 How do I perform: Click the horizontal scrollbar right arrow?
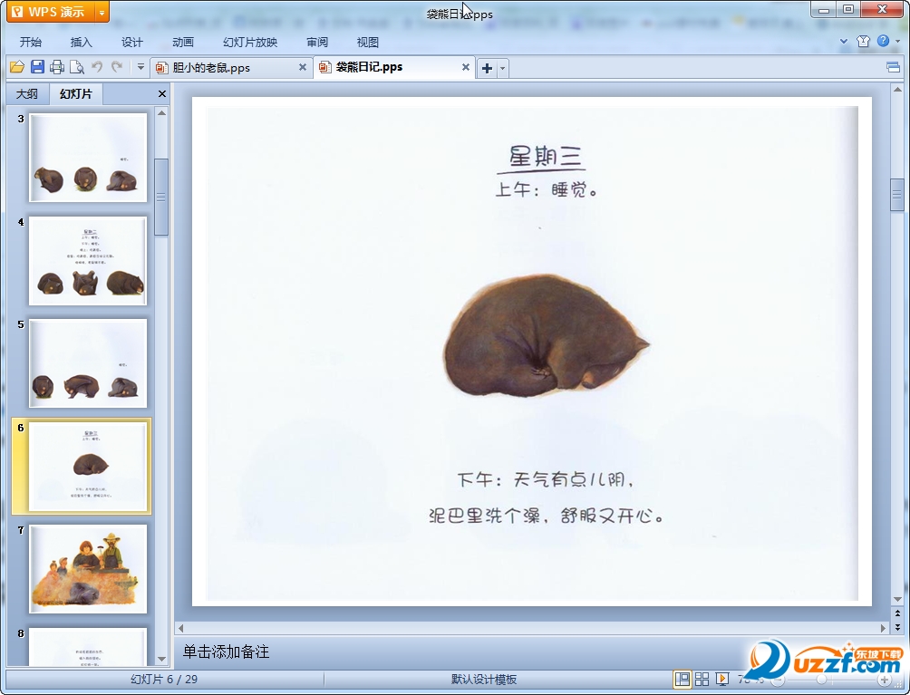[x=884, y=628]
